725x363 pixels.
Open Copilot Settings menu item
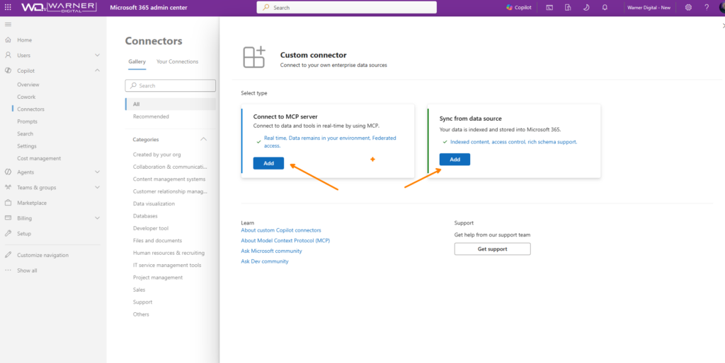point(27,146)
